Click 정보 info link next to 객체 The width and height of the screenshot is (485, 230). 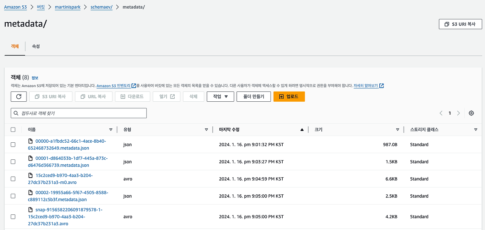click(35, 78)
